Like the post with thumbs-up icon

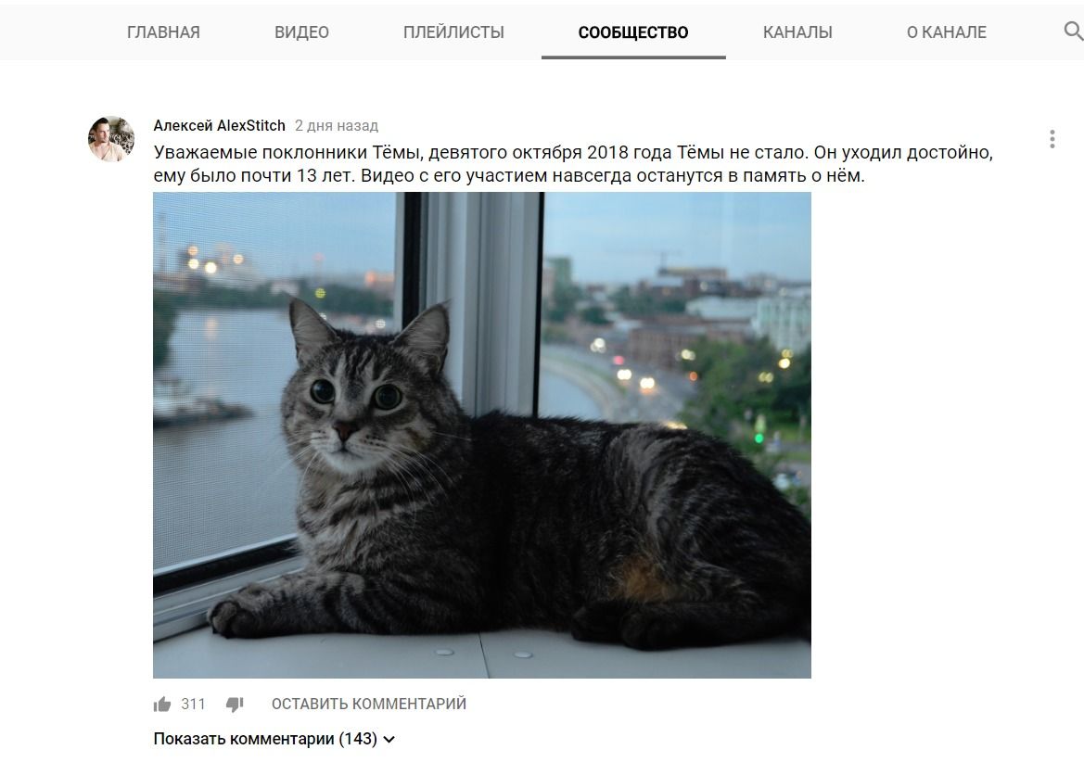(161, 705)
